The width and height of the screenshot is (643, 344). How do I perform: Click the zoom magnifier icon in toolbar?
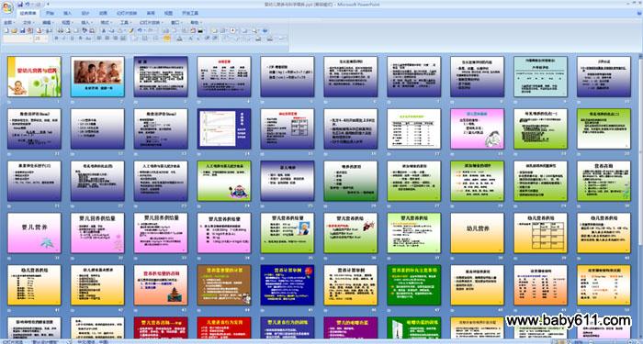coord(254,30)
